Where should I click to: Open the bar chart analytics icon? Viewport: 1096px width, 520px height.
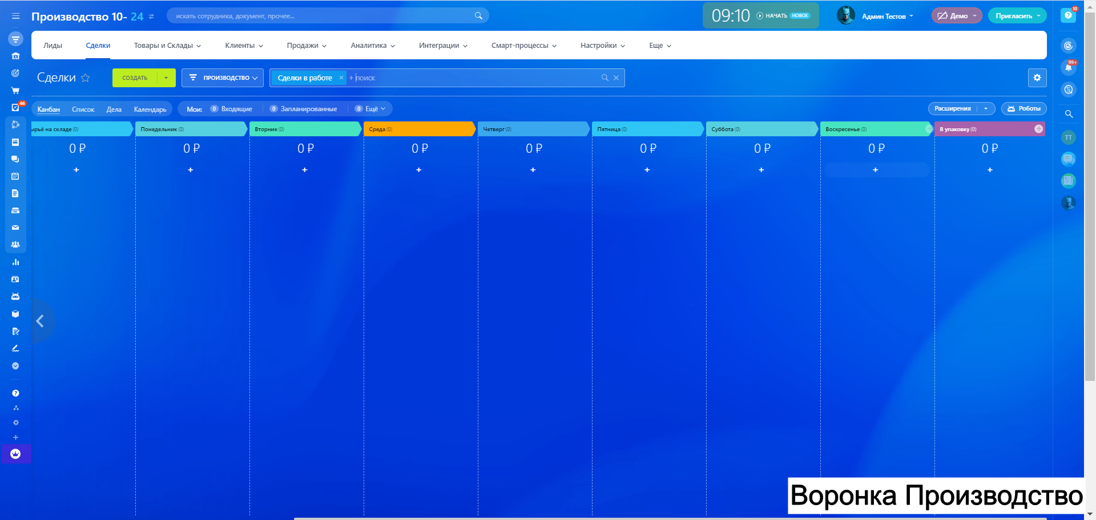click(15, 262)
